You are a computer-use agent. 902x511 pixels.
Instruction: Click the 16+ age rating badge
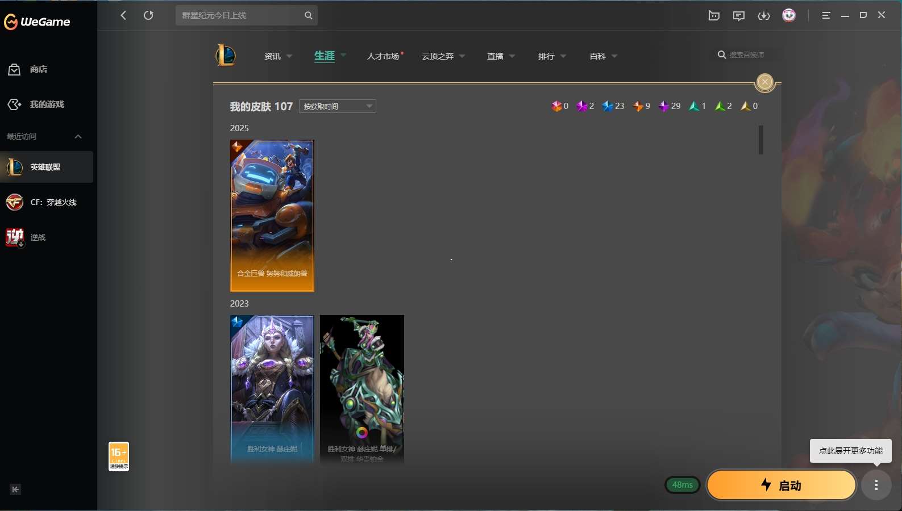pyautogui.click(x=119, y=456)
